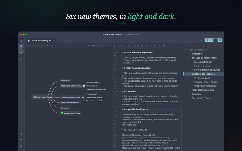Insert a bullet list from editor toolbar
The width and height of the screenshot is (242, 151).
tap(147, 46)
